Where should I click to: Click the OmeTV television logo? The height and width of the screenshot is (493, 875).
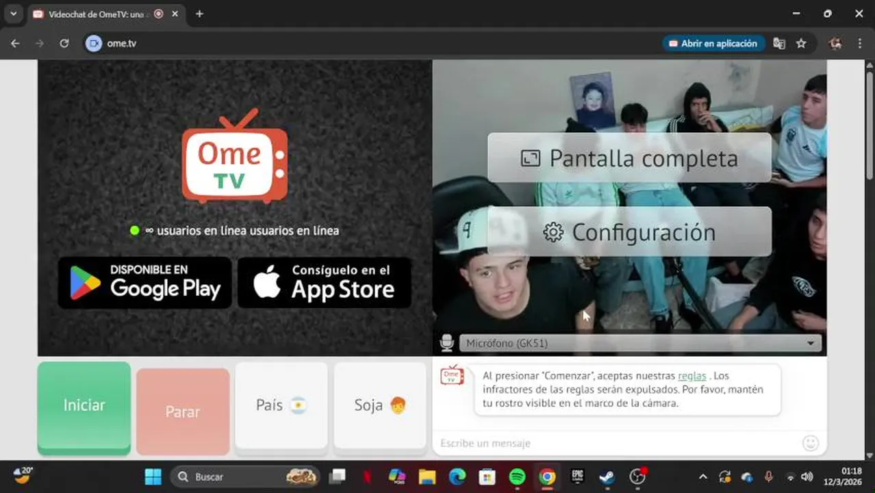[235, 156]
